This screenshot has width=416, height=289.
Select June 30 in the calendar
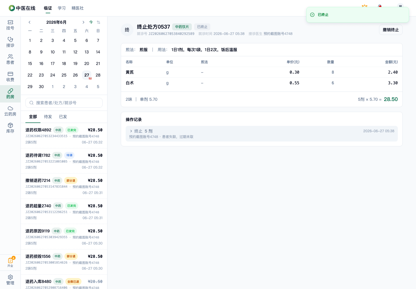click(41, 87)
